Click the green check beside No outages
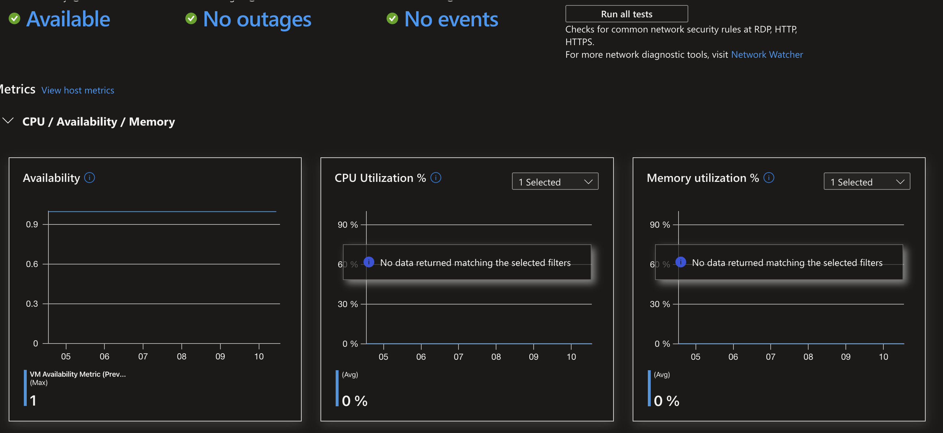Screen dimensions: 943x433 click(x=191, y=19)
